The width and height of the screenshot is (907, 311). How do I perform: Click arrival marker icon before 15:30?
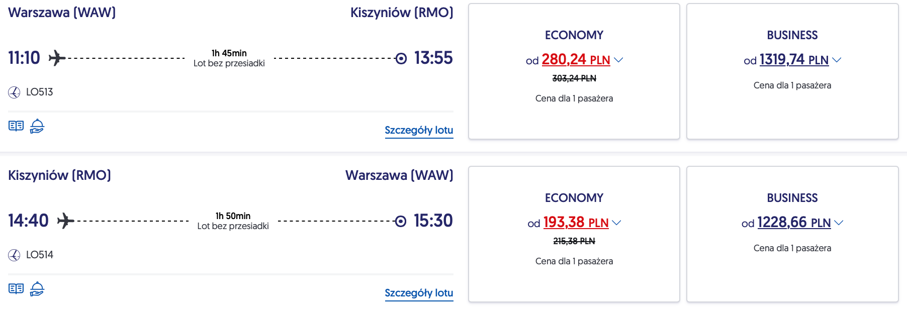tap(401, 222)
